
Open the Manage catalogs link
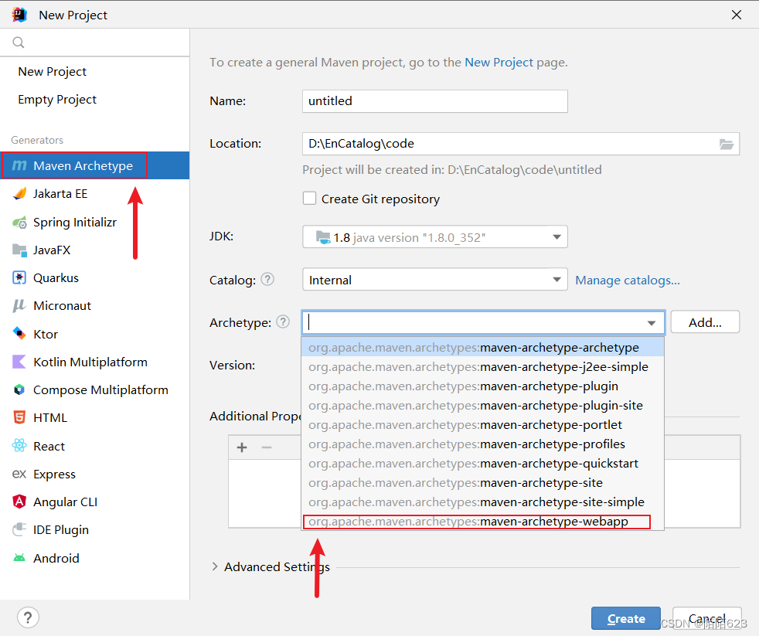[628, 281]
